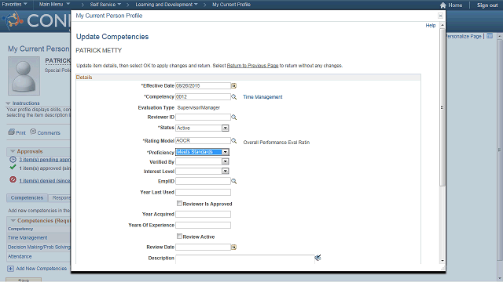The height and width of the screenshot is (282, 503).
Task: Click Reviewer ID lookup magnifier icon
Action: click(x=234, y=117)
